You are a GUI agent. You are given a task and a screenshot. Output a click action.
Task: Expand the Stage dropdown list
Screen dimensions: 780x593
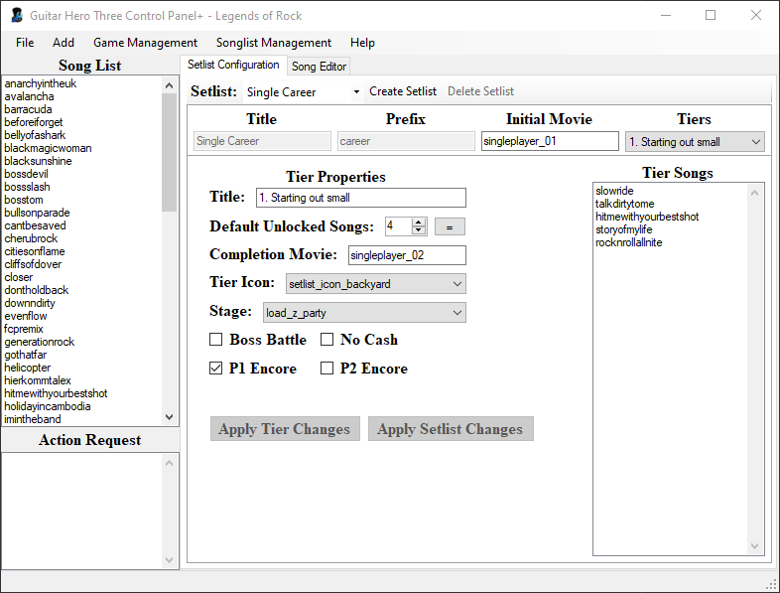click(x=363, y=313)
